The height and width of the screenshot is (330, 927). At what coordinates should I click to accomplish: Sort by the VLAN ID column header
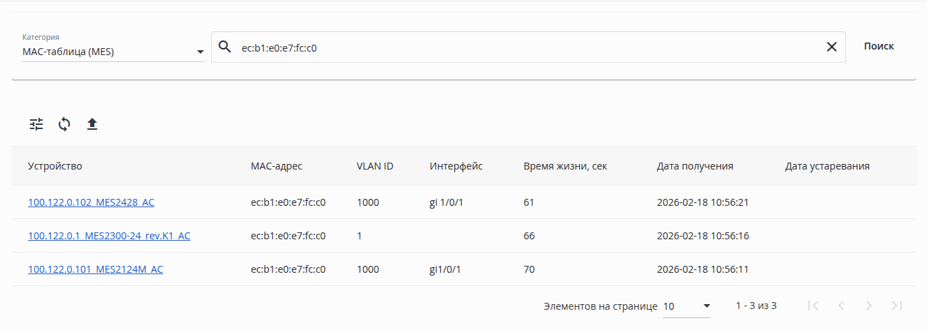click(375, 166)
